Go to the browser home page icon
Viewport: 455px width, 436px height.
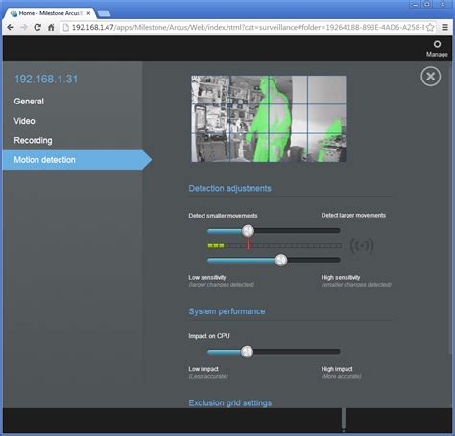(x=51, y=27)
